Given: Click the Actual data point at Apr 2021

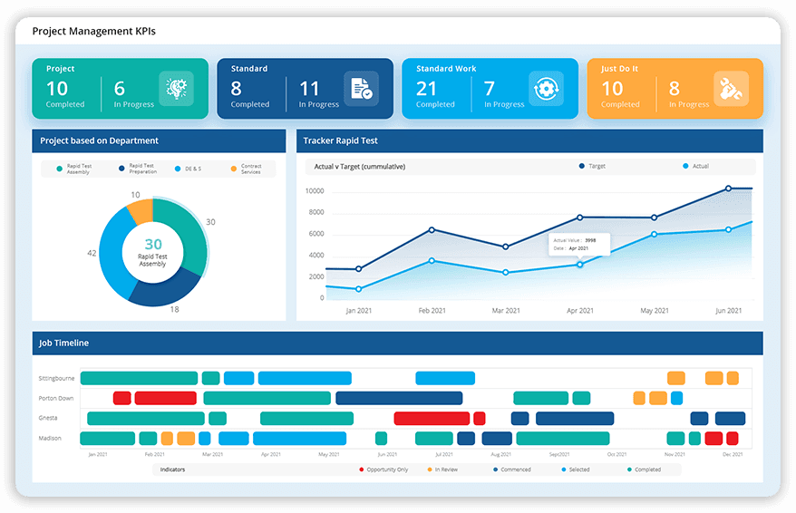Looking at the screenshot, I should pos(580,265).
